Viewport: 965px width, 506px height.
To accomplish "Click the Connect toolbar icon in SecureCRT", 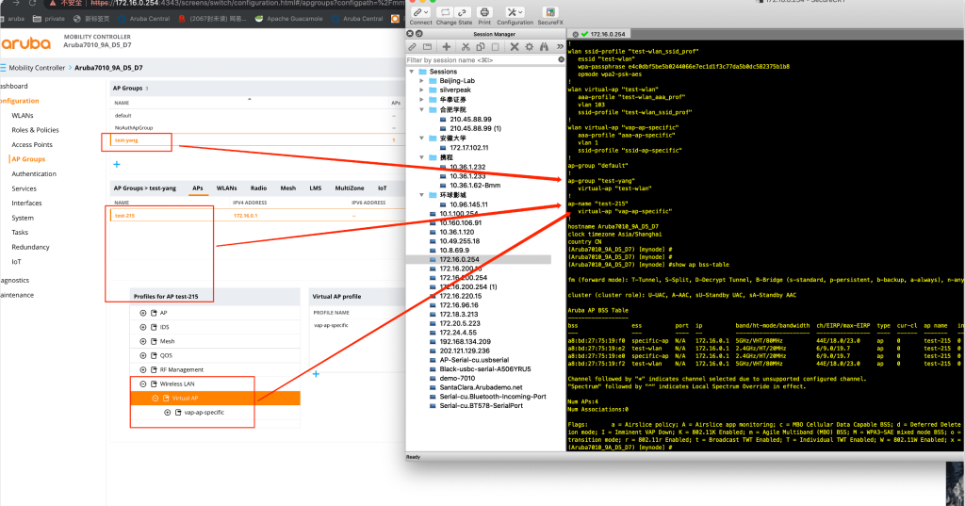I will coord(417,12).
